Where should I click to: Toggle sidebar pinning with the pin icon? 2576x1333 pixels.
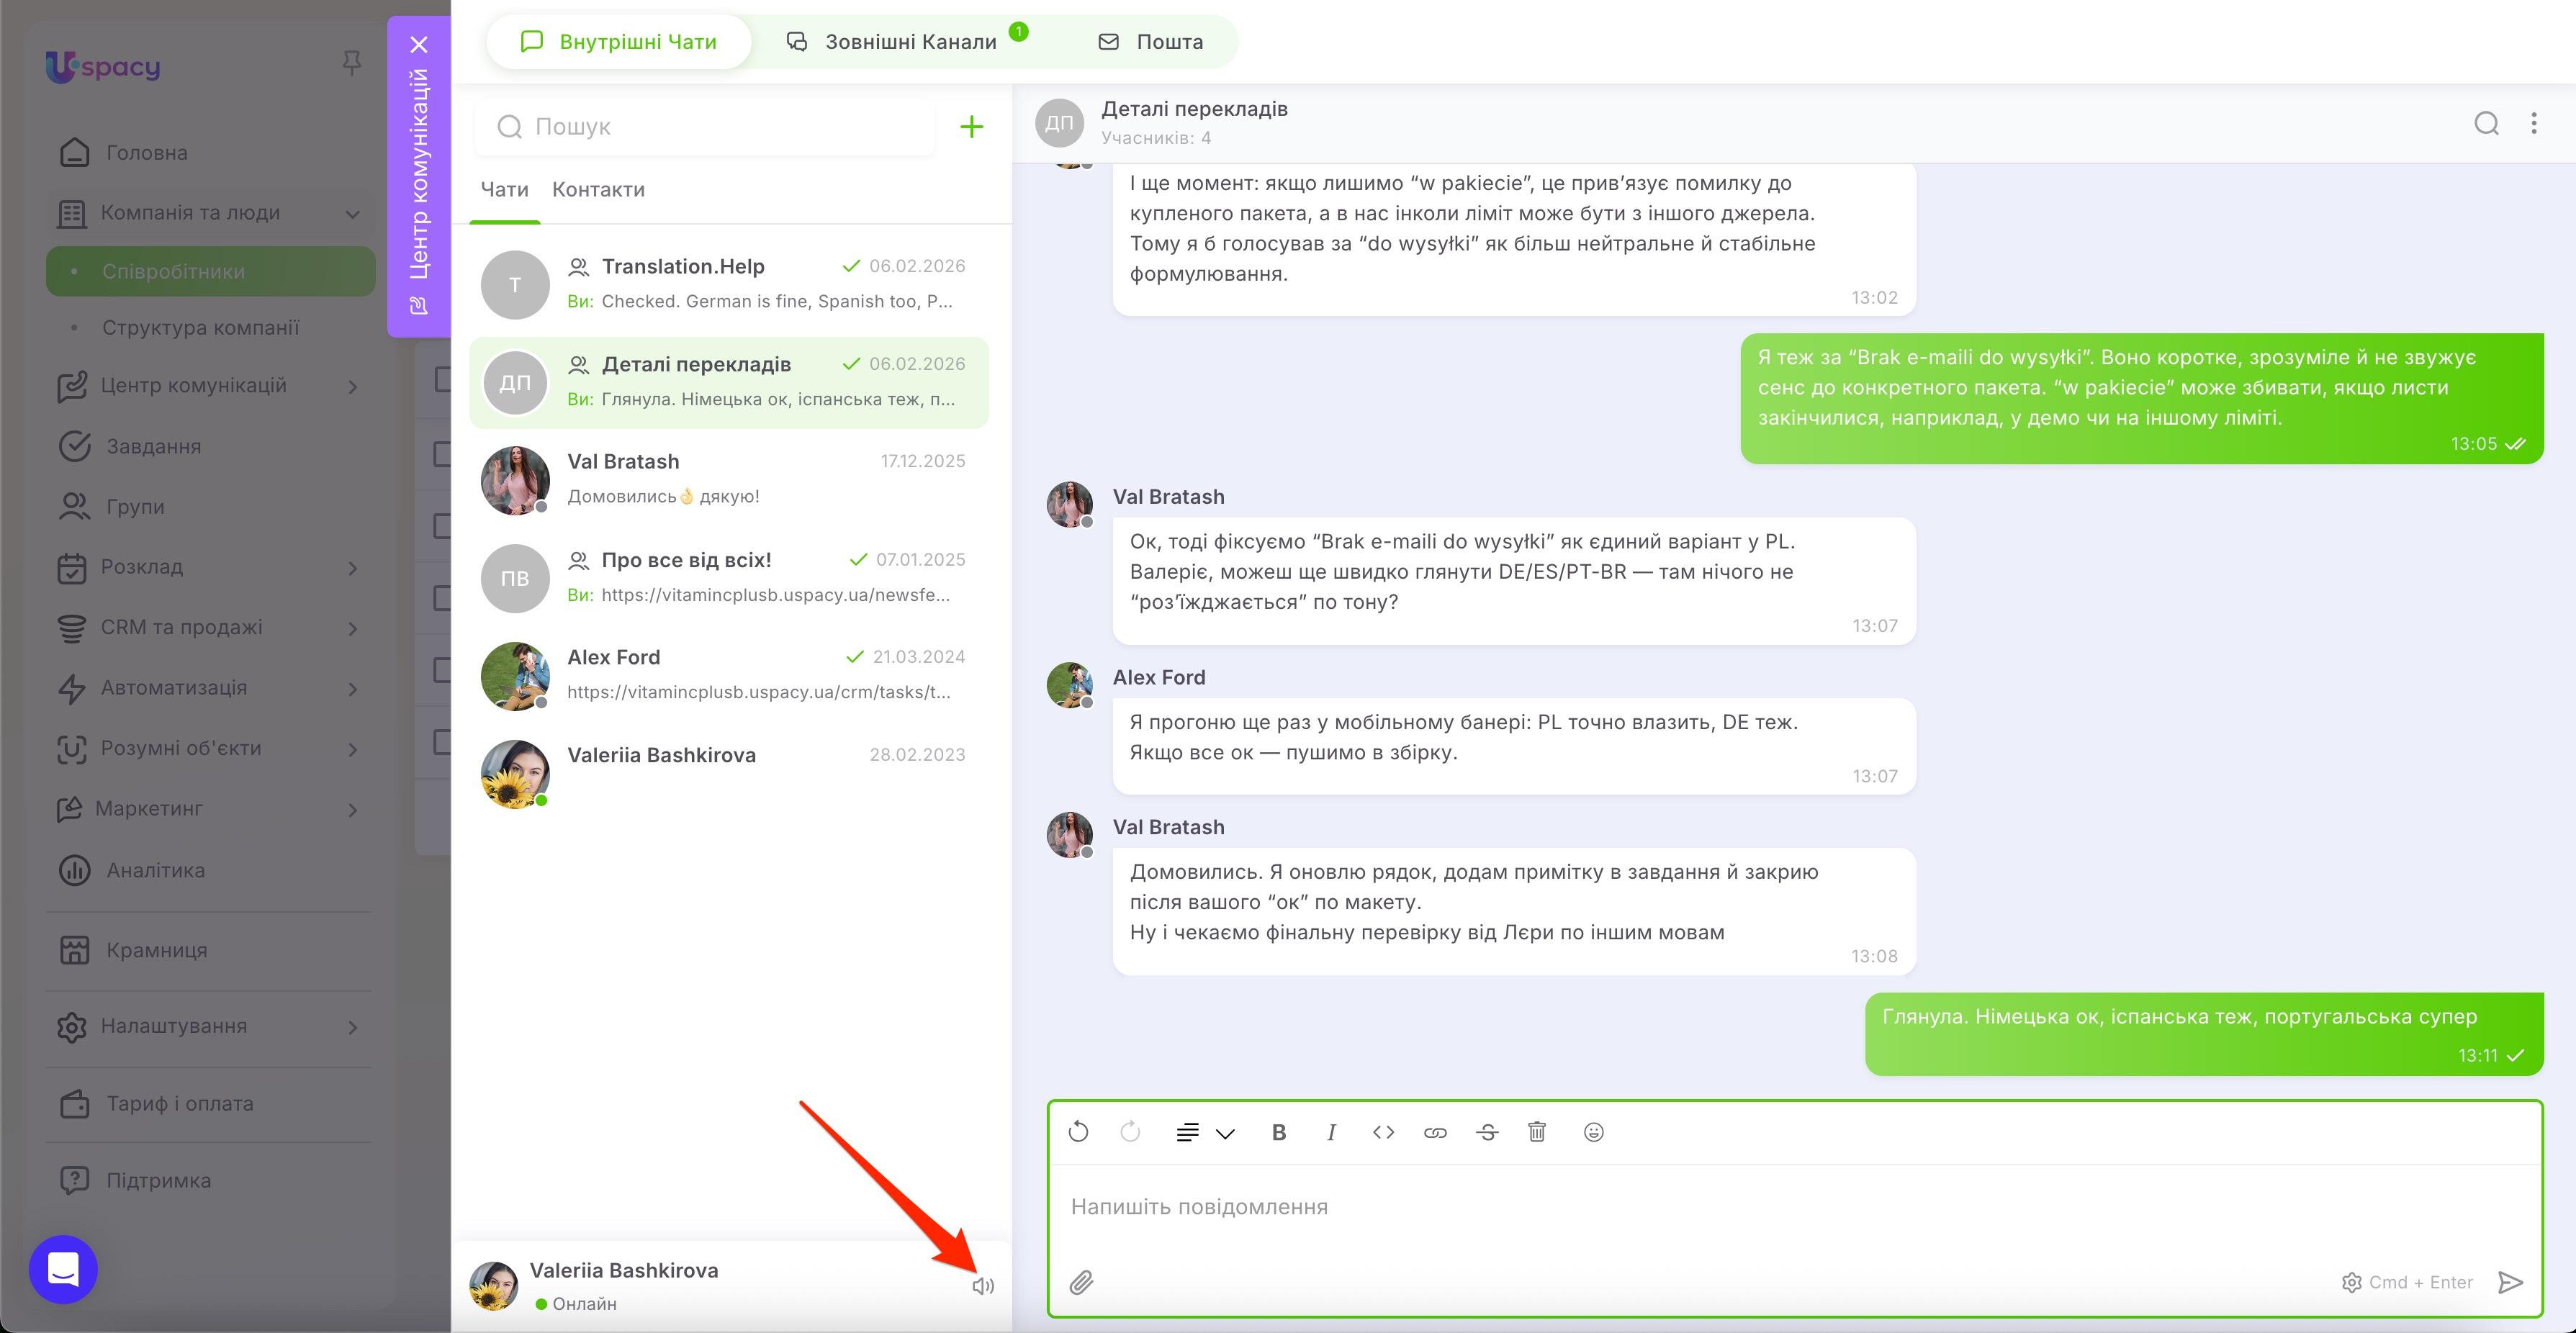pyautogui.click(x=351, y=64)
